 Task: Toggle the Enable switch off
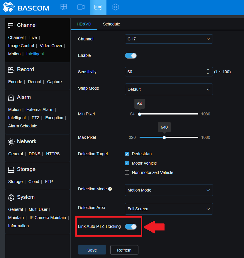(x=131, y=56)
